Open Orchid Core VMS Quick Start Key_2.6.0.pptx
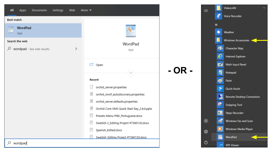 pos(124,109)
